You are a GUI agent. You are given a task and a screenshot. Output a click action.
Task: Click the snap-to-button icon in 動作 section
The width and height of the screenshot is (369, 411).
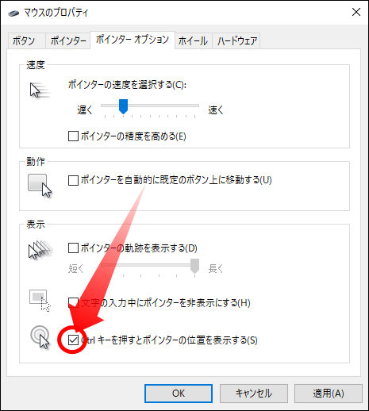click(x=40, y=186)
